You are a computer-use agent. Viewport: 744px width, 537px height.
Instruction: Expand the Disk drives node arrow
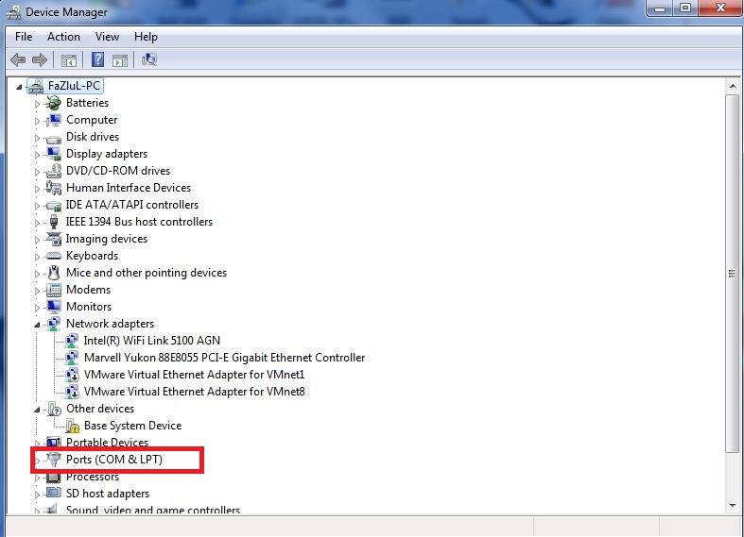(x=37, y=138)
